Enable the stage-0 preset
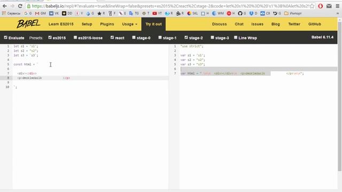The width and height of the screenshot is (342, 192). 134,37
